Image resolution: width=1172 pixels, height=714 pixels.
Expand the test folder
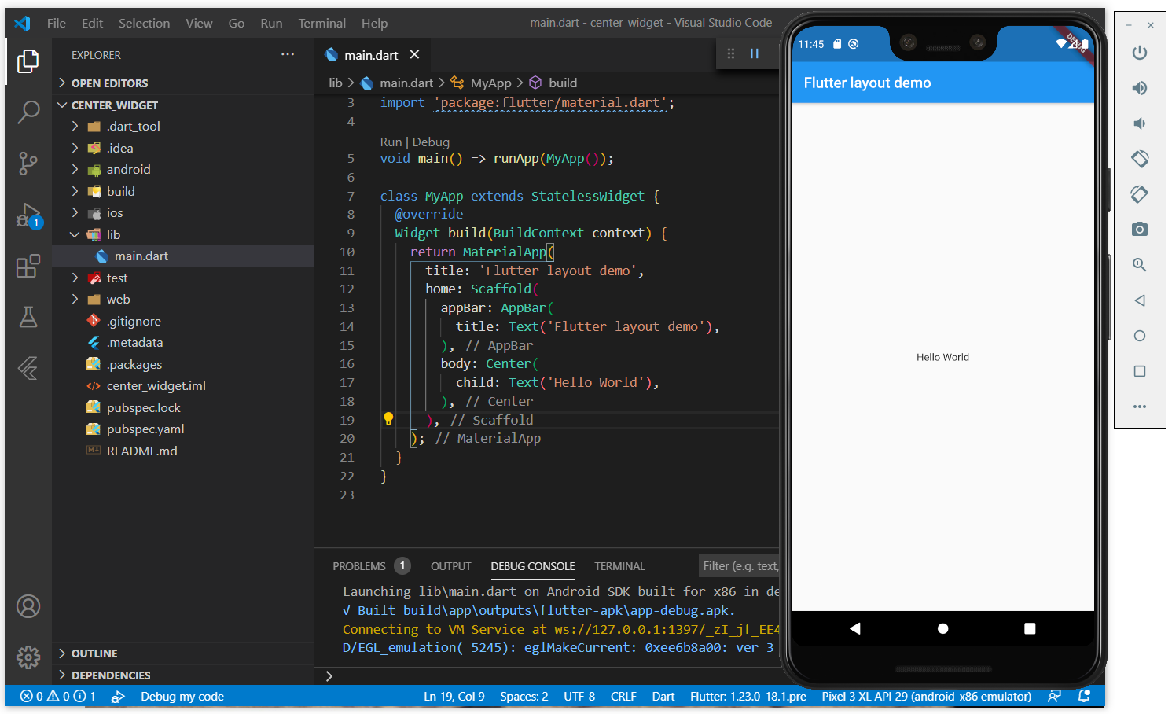click(x=182, y=278)
